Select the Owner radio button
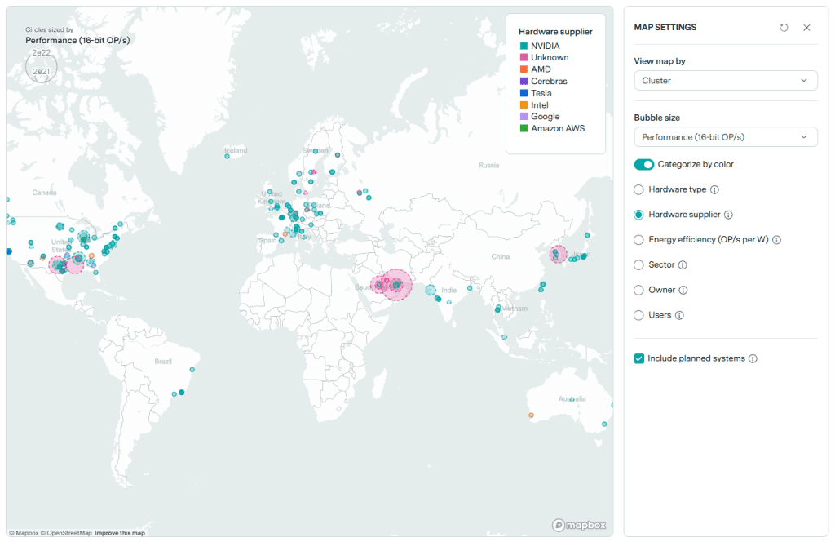 tap(638, 290)
